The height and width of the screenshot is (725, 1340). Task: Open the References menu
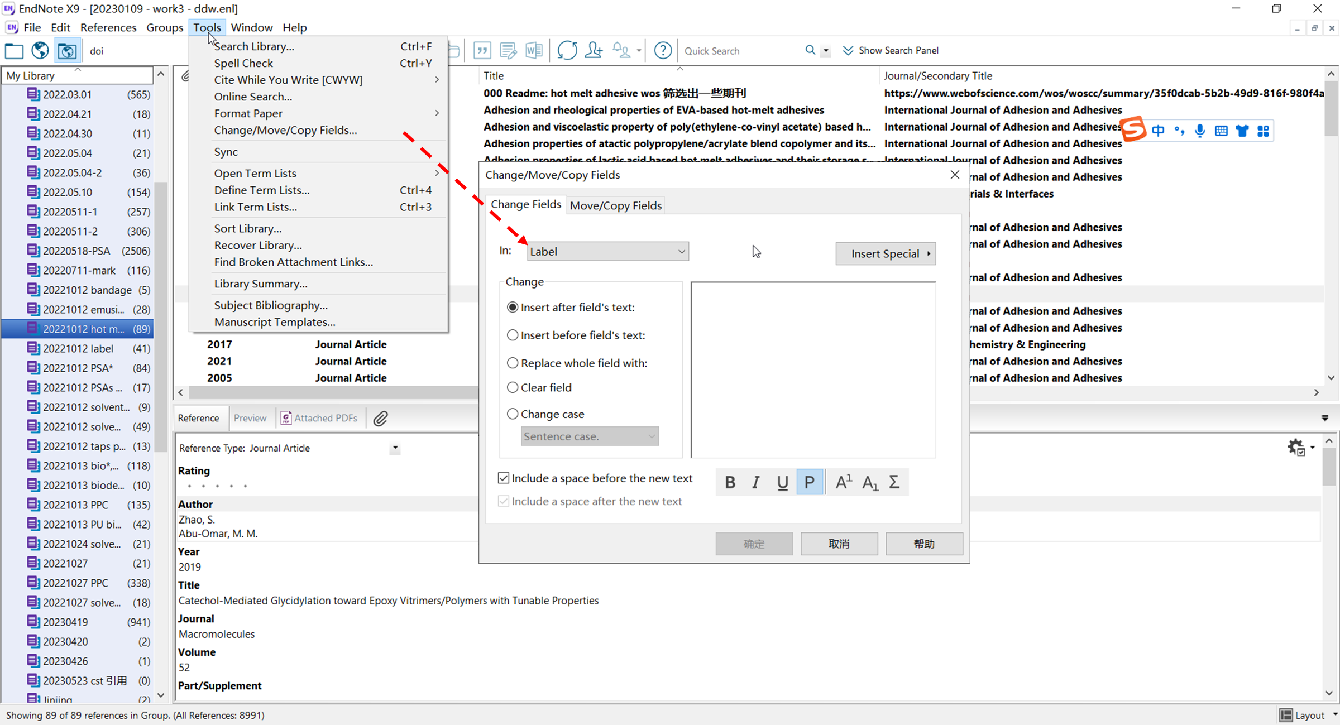(x=108, y=27)
